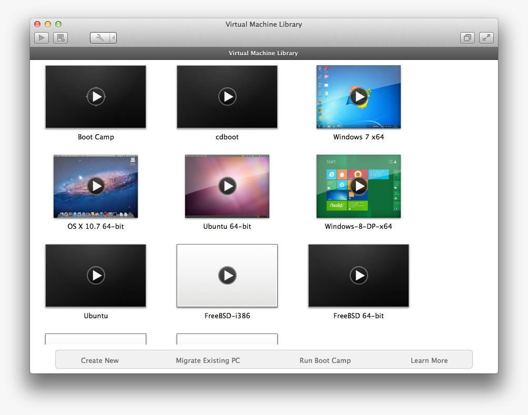Select the FreeBSD 64-bit label
Screen dimensions: 528x415
pos(359,316)
